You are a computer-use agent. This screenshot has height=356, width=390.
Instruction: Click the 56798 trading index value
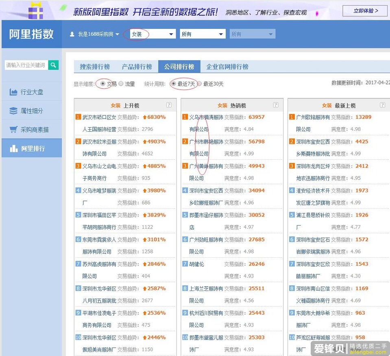(x=257, y=141)
